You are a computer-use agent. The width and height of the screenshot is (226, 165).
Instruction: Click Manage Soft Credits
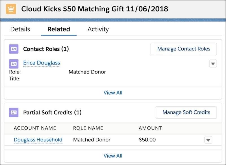point(186,112)
